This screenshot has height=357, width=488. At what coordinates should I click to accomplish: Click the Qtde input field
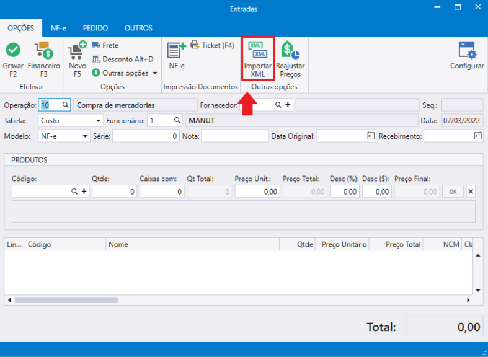[115, 192]
